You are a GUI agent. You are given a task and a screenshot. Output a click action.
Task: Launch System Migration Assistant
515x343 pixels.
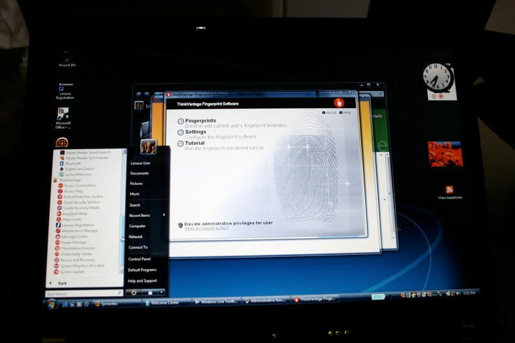[79, 266]
